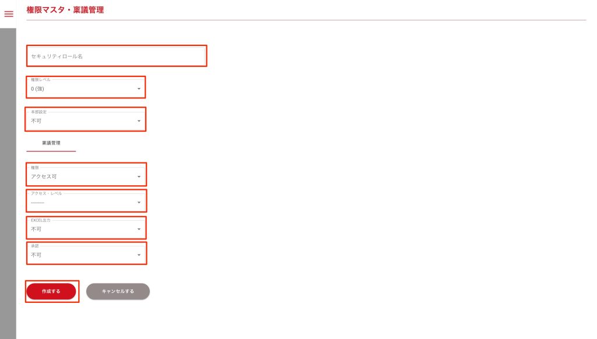Click the EXCEL出力 dropdown arrow icon
This screenshot has width=597, height=339.
point(139,229)
